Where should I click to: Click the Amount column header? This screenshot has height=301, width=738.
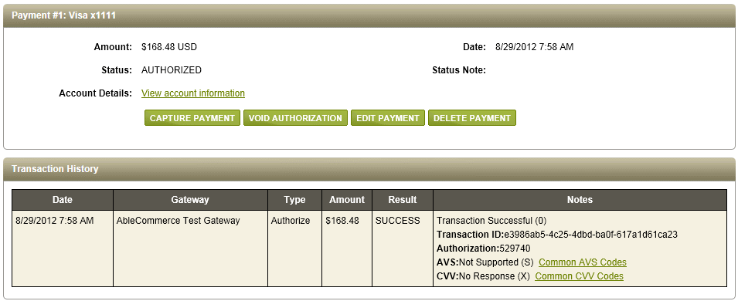347,200
